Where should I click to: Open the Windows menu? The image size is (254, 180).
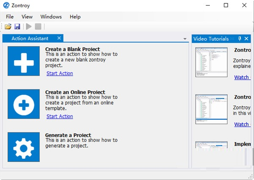[x=51, y=17]
